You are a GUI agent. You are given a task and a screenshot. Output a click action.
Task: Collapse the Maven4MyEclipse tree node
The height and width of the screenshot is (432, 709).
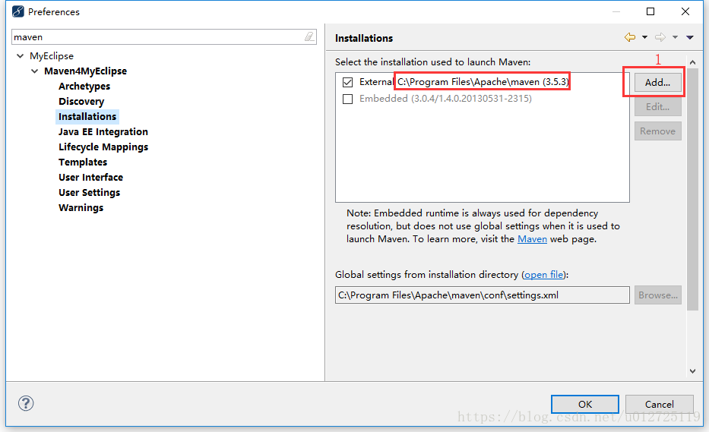pos(34,71)
